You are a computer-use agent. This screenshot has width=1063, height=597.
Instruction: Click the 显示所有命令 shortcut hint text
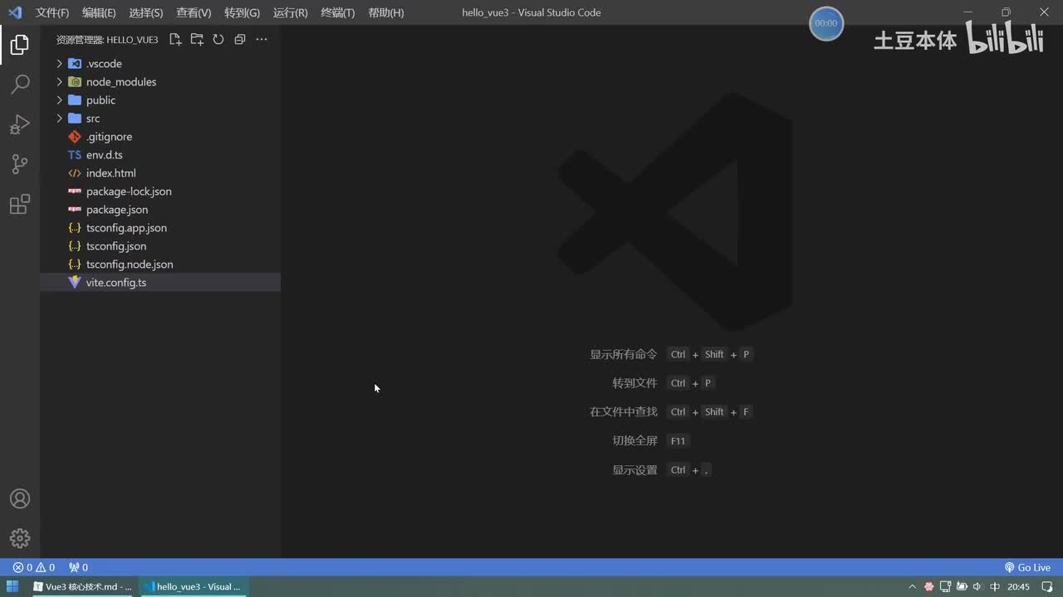[x=624, y=354]
